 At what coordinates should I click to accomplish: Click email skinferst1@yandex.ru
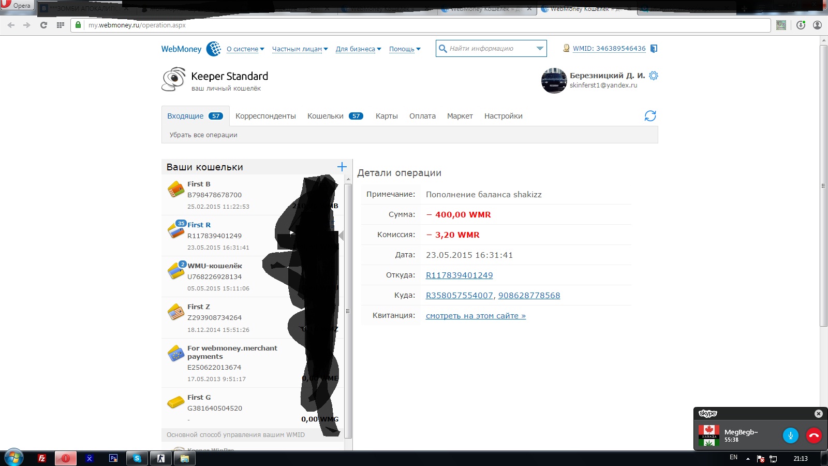coord(603,85)
